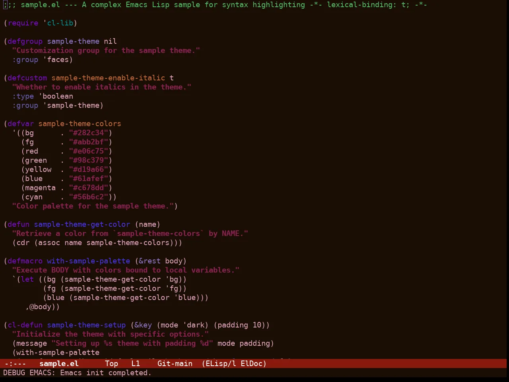Click the Top position indicator in mode line
The width and height of the screenshot is (509, 382).
click(x=112, y=364)
